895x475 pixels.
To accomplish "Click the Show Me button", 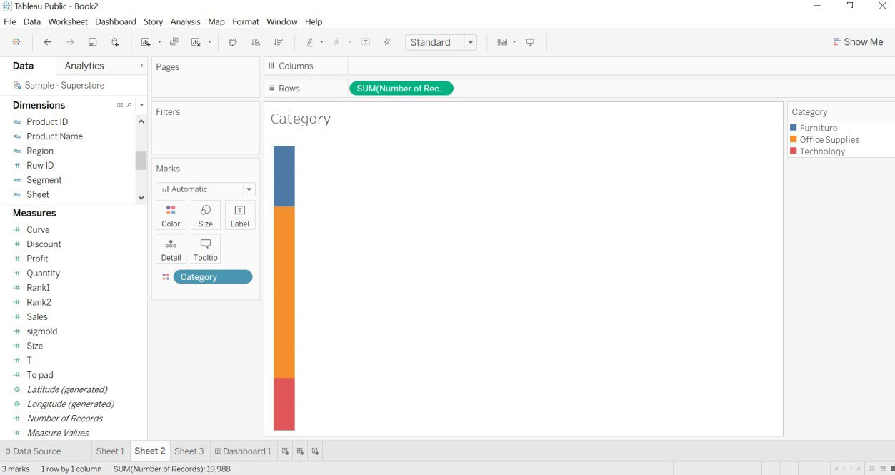I will 859,42.
